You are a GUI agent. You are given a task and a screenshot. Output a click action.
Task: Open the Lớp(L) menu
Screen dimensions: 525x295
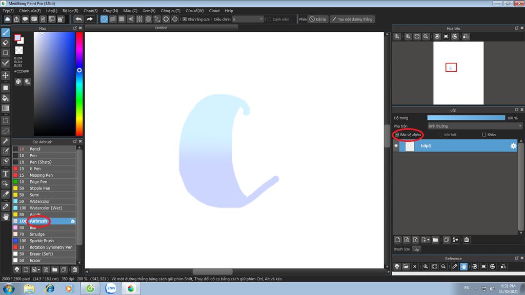pyautogui.click(x=52, y=11)
